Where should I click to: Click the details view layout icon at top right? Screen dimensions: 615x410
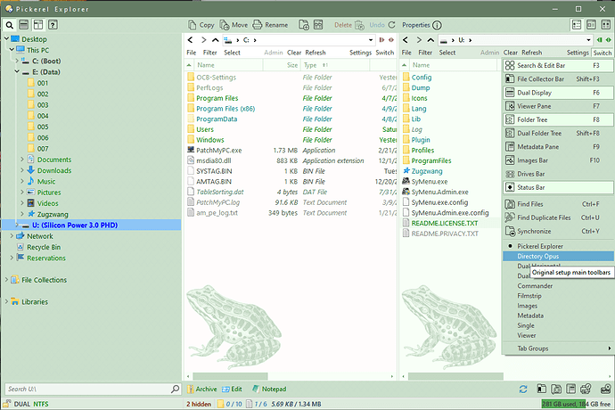[x=577, y=25]
